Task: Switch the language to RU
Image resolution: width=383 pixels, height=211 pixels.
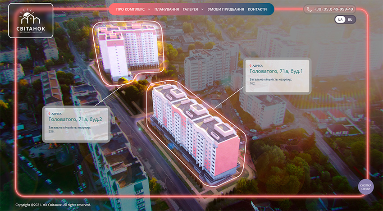Action: [x=350, y=19]
